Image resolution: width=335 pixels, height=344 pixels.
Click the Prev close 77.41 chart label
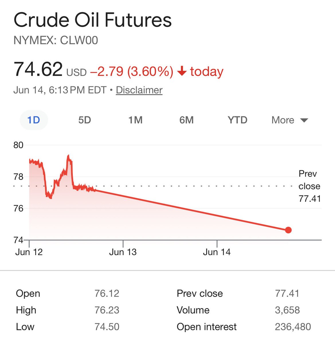(309, 186)
